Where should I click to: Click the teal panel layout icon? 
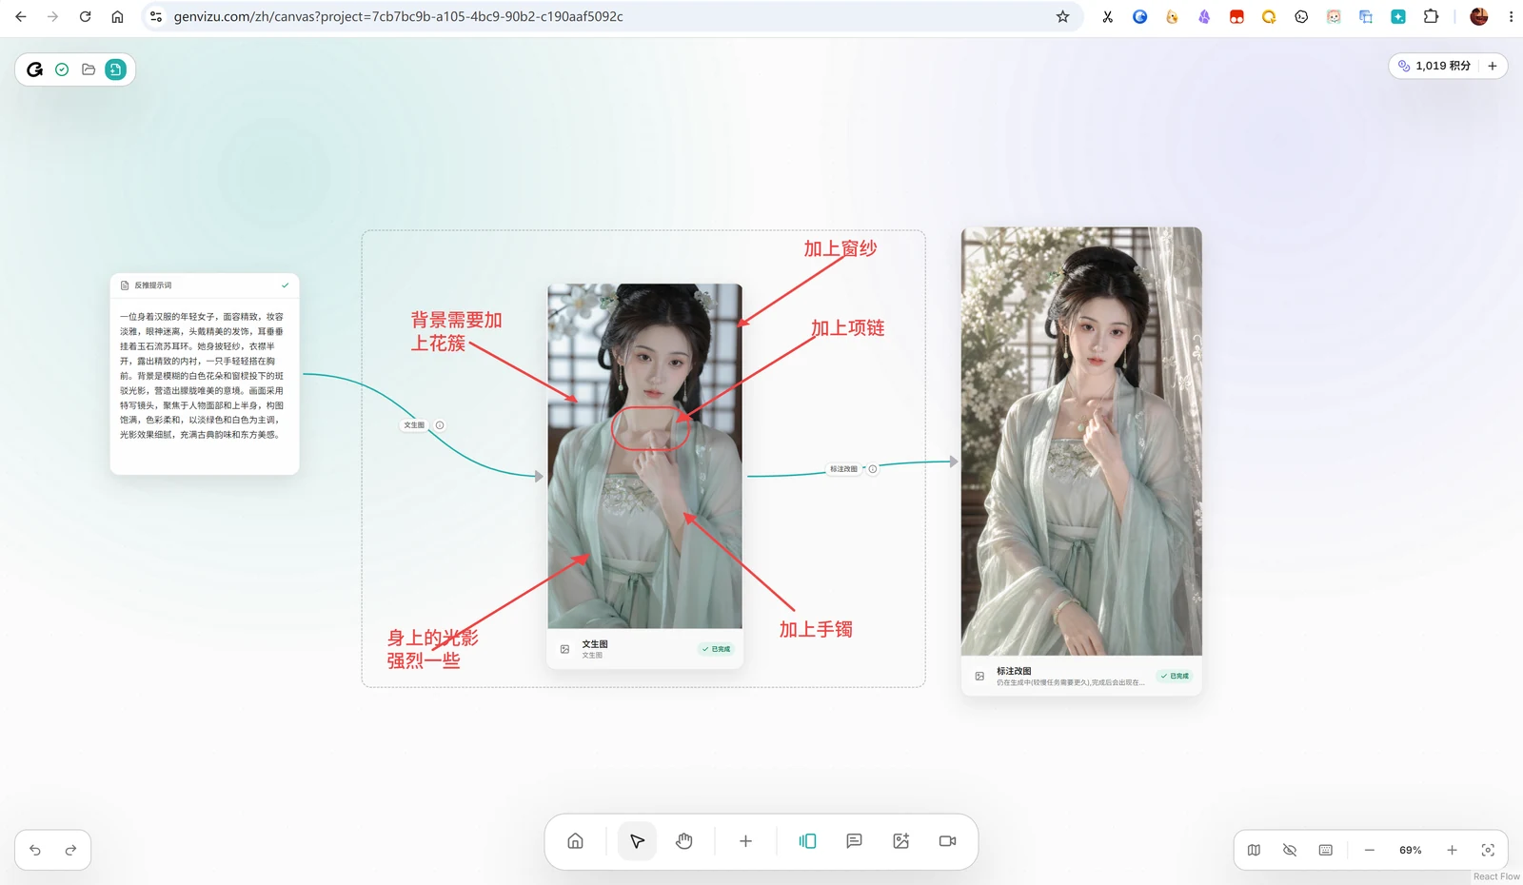tap(807, 841)
